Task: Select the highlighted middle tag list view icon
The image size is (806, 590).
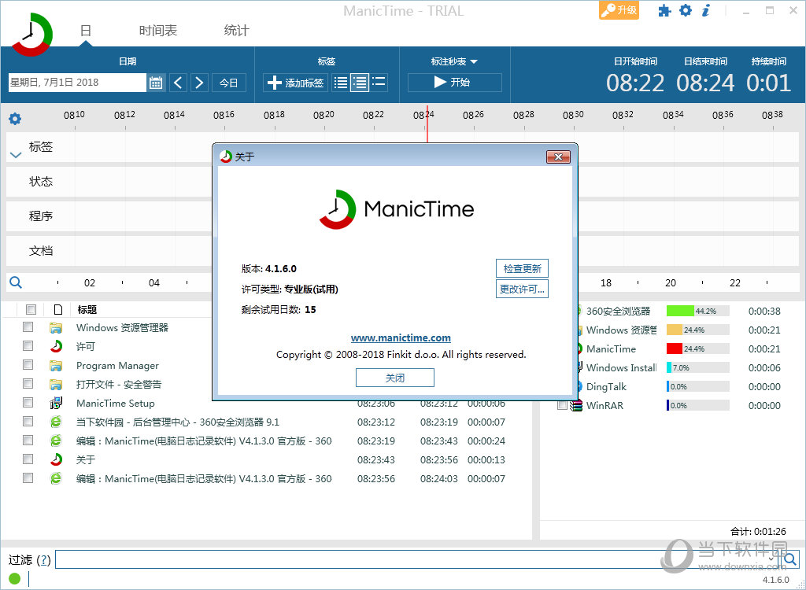Action: [x=360, y=83]
